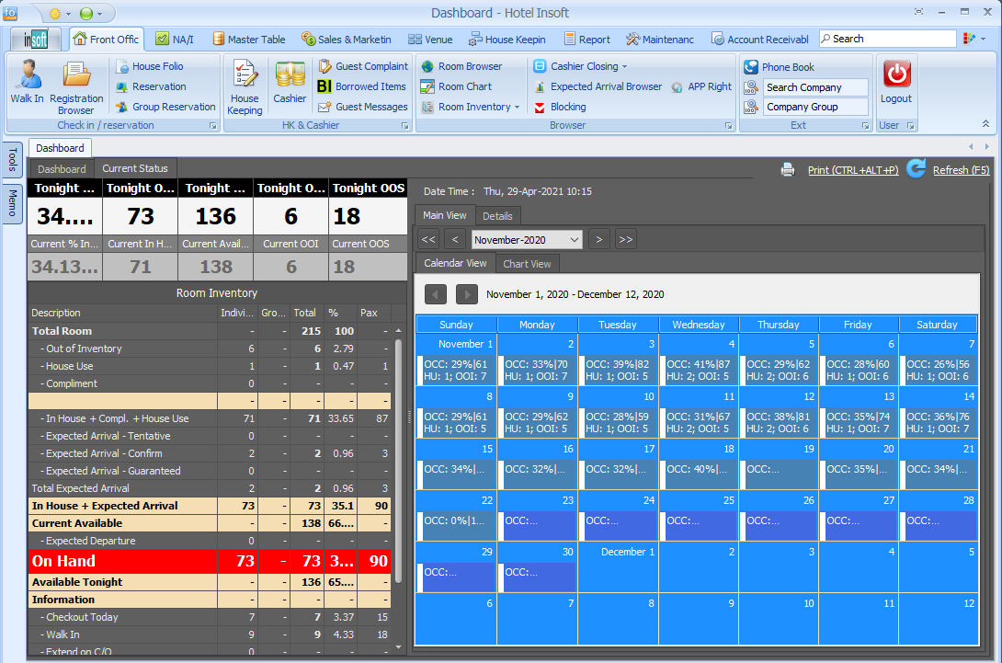Screen dimensions: 1002x663
Task: Open the November-2020 month combo box
Action: (x=527, y=240)
